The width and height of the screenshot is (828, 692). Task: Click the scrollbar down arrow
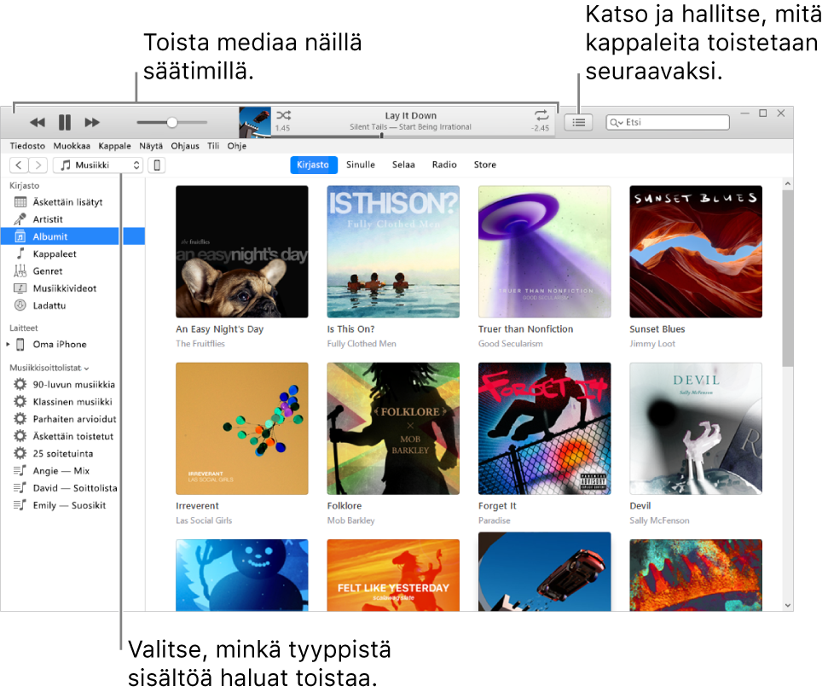[787, 605]
